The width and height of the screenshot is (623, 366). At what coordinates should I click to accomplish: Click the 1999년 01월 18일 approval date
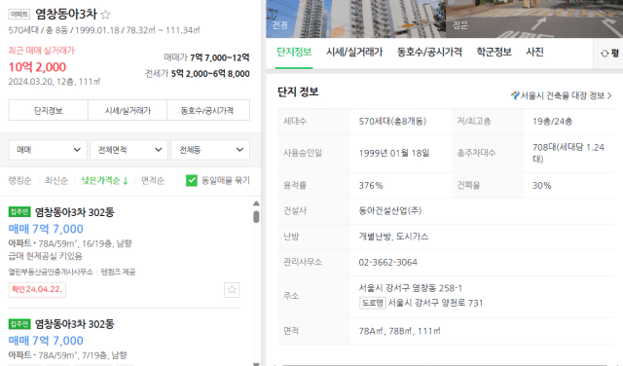(x=394, y=153)
